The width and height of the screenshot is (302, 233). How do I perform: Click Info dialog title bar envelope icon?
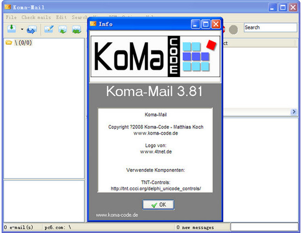pyautogui.click(x=93, y=24)
